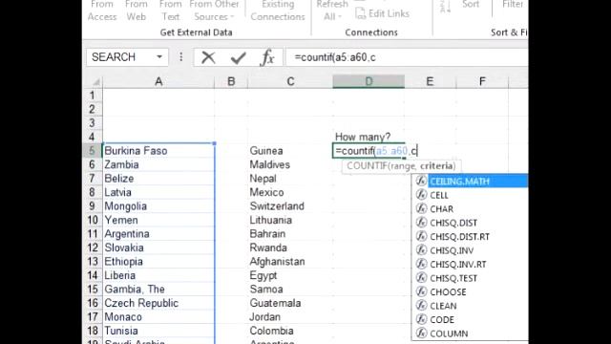Select column B header
Image resolution: width=611 pixels, height=344 pixels.
tap(231, 81)
